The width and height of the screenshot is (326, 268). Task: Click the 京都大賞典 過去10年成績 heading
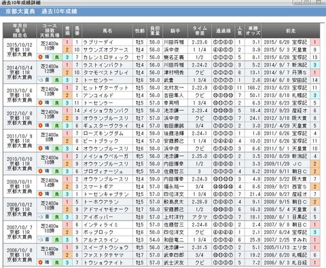point(41,12)
